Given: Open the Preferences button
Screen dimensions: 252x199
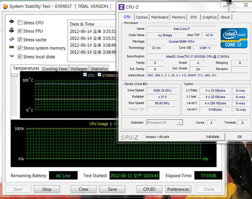Looking at the screenshot, I should coord(178,189).
